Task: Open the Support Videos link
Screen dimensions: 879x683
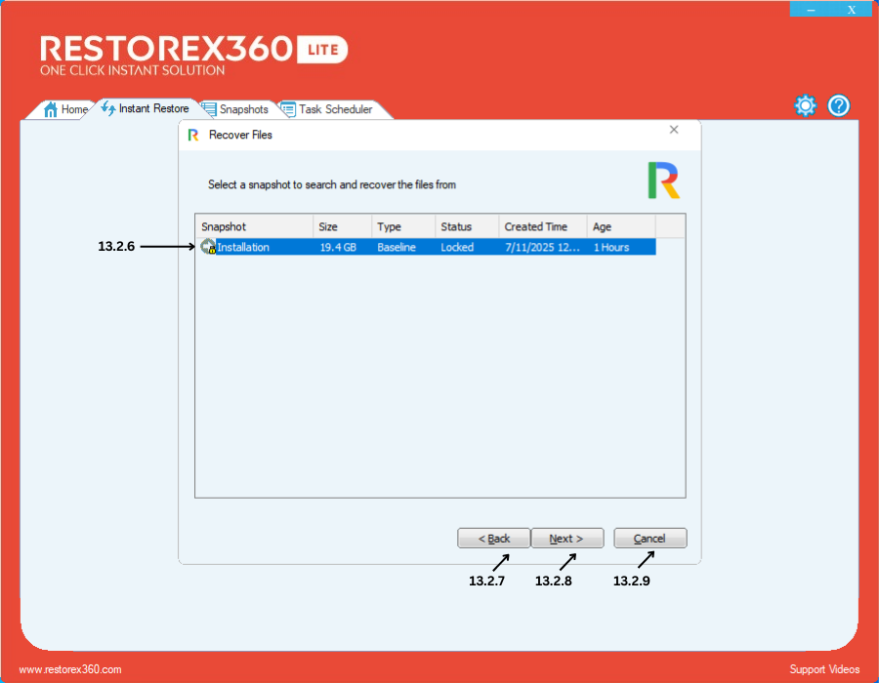Action: [x=824, y=669]
